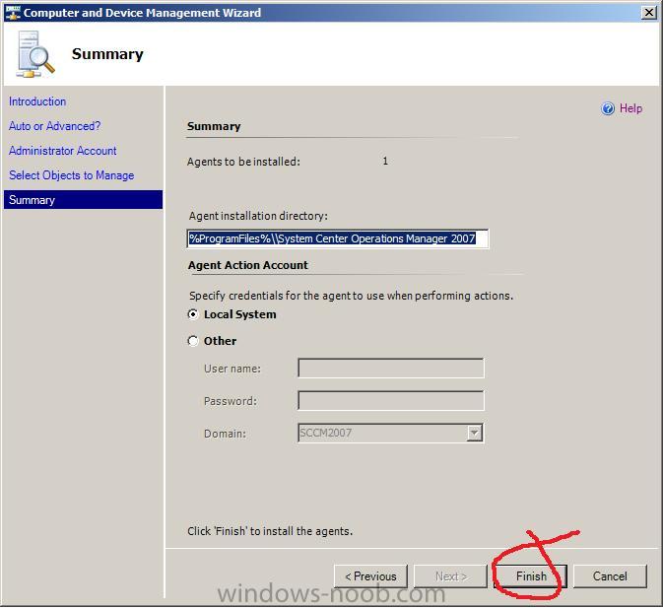The image size is (663, 608).
Task: Click the 'Agents to be installed:' label
Action: click(x=243, y=162)
